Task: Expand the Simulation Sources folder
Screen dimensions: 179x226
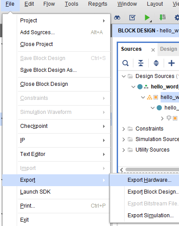Action: point(124,139)
